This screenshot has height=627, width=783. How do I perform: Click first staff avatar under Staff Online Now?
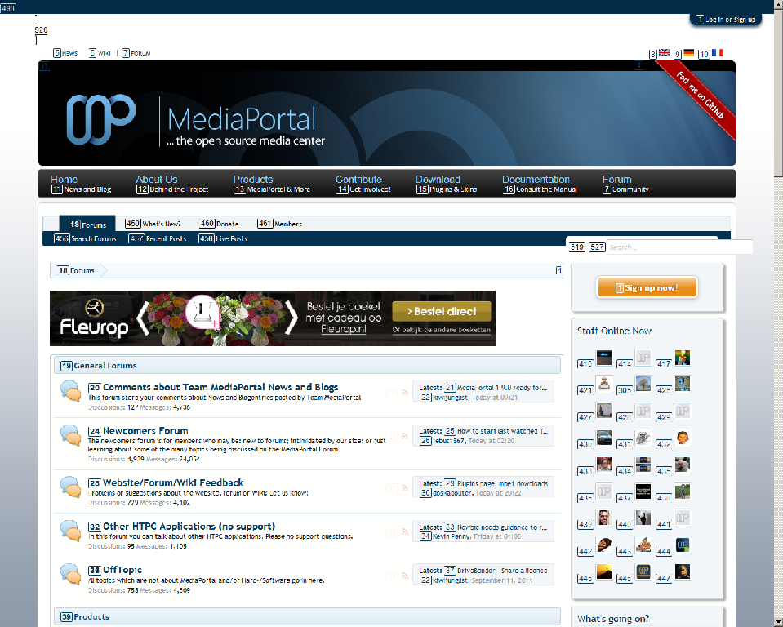[x=603, y=358]
